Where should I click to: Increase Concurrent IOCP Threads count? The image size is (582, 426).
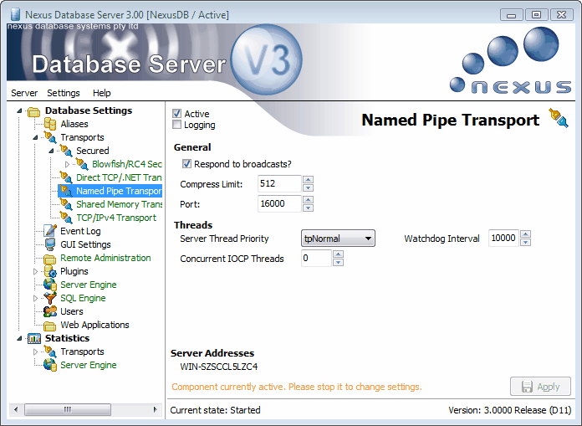click(338, 254)
